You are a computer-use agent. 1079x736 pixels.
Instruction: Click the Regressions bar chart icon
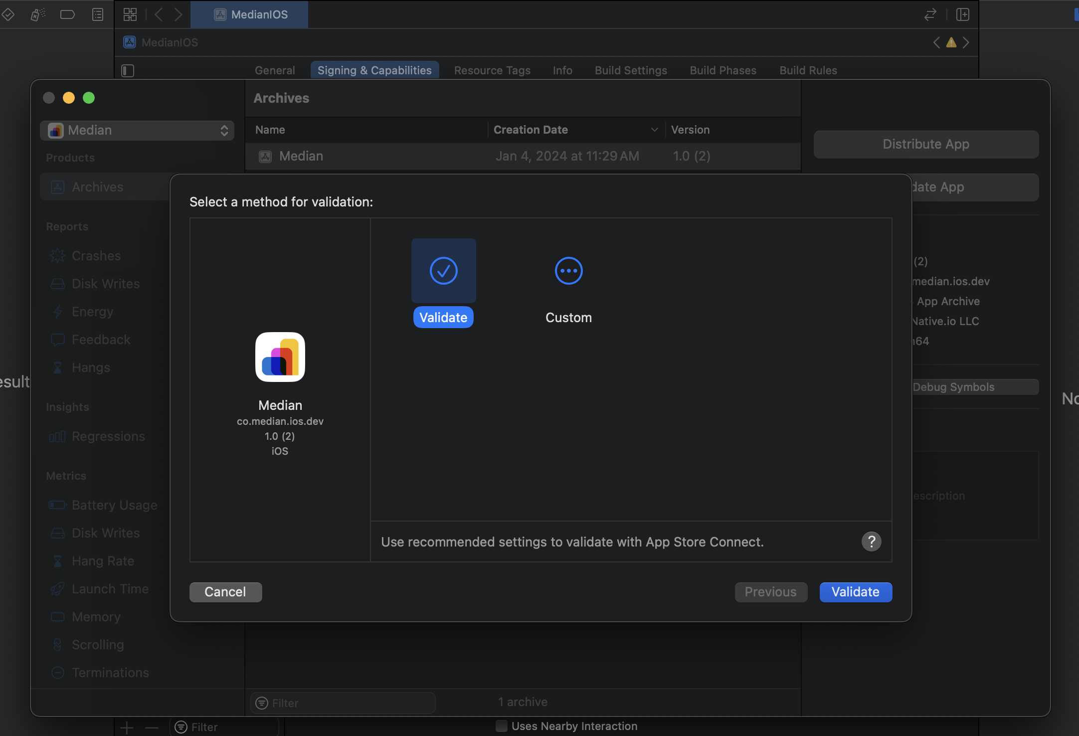(57, 436)
